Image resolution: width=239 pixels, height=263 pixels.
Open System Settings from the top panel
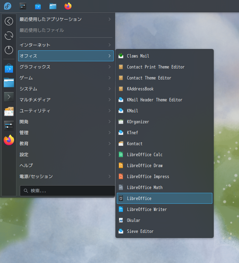point(23,6)
